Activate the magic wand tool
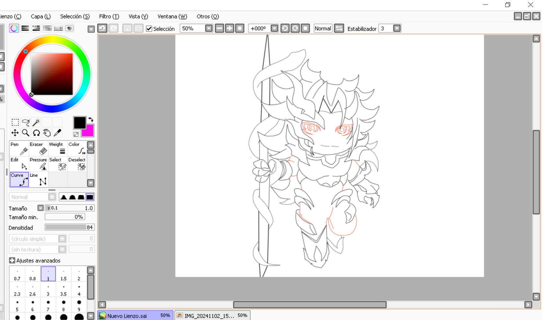The image size is (542, 320). tap(36, 122)
